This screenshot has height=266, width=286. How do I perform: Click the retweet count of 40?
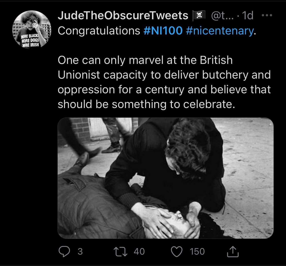(x=139, y=251)
